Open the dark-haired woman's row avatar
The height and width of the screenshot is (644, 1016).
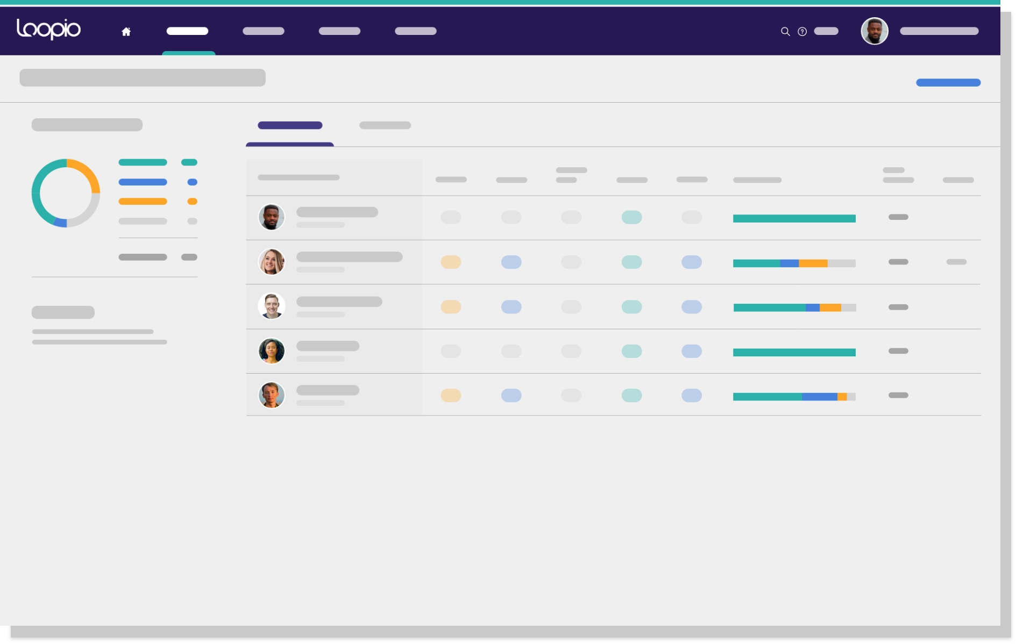272,351
